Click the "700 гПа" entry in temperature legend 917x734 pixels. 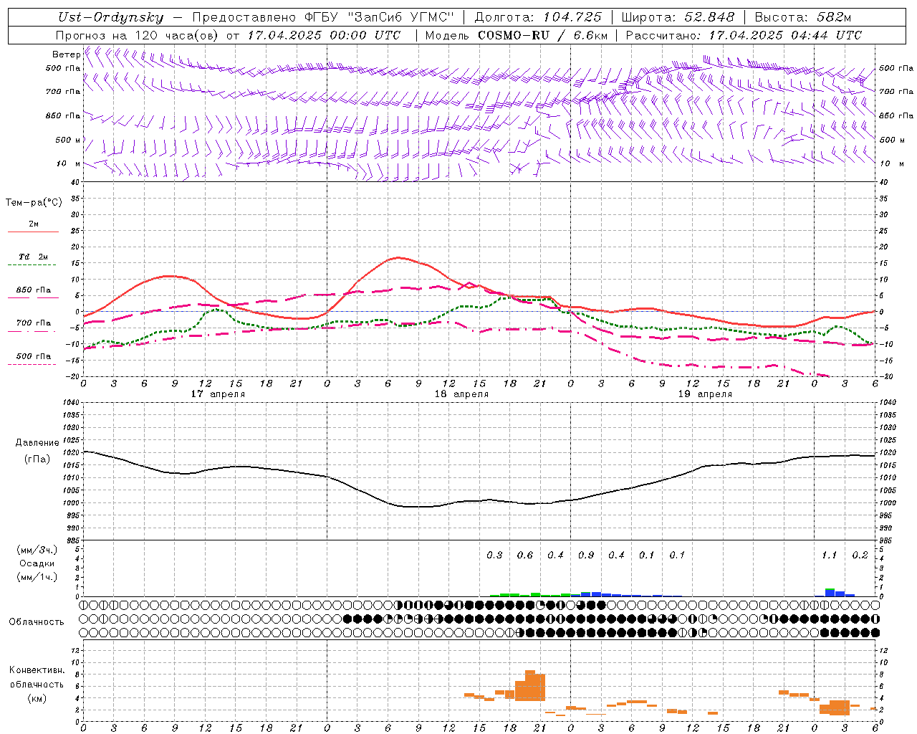[33, 323]
